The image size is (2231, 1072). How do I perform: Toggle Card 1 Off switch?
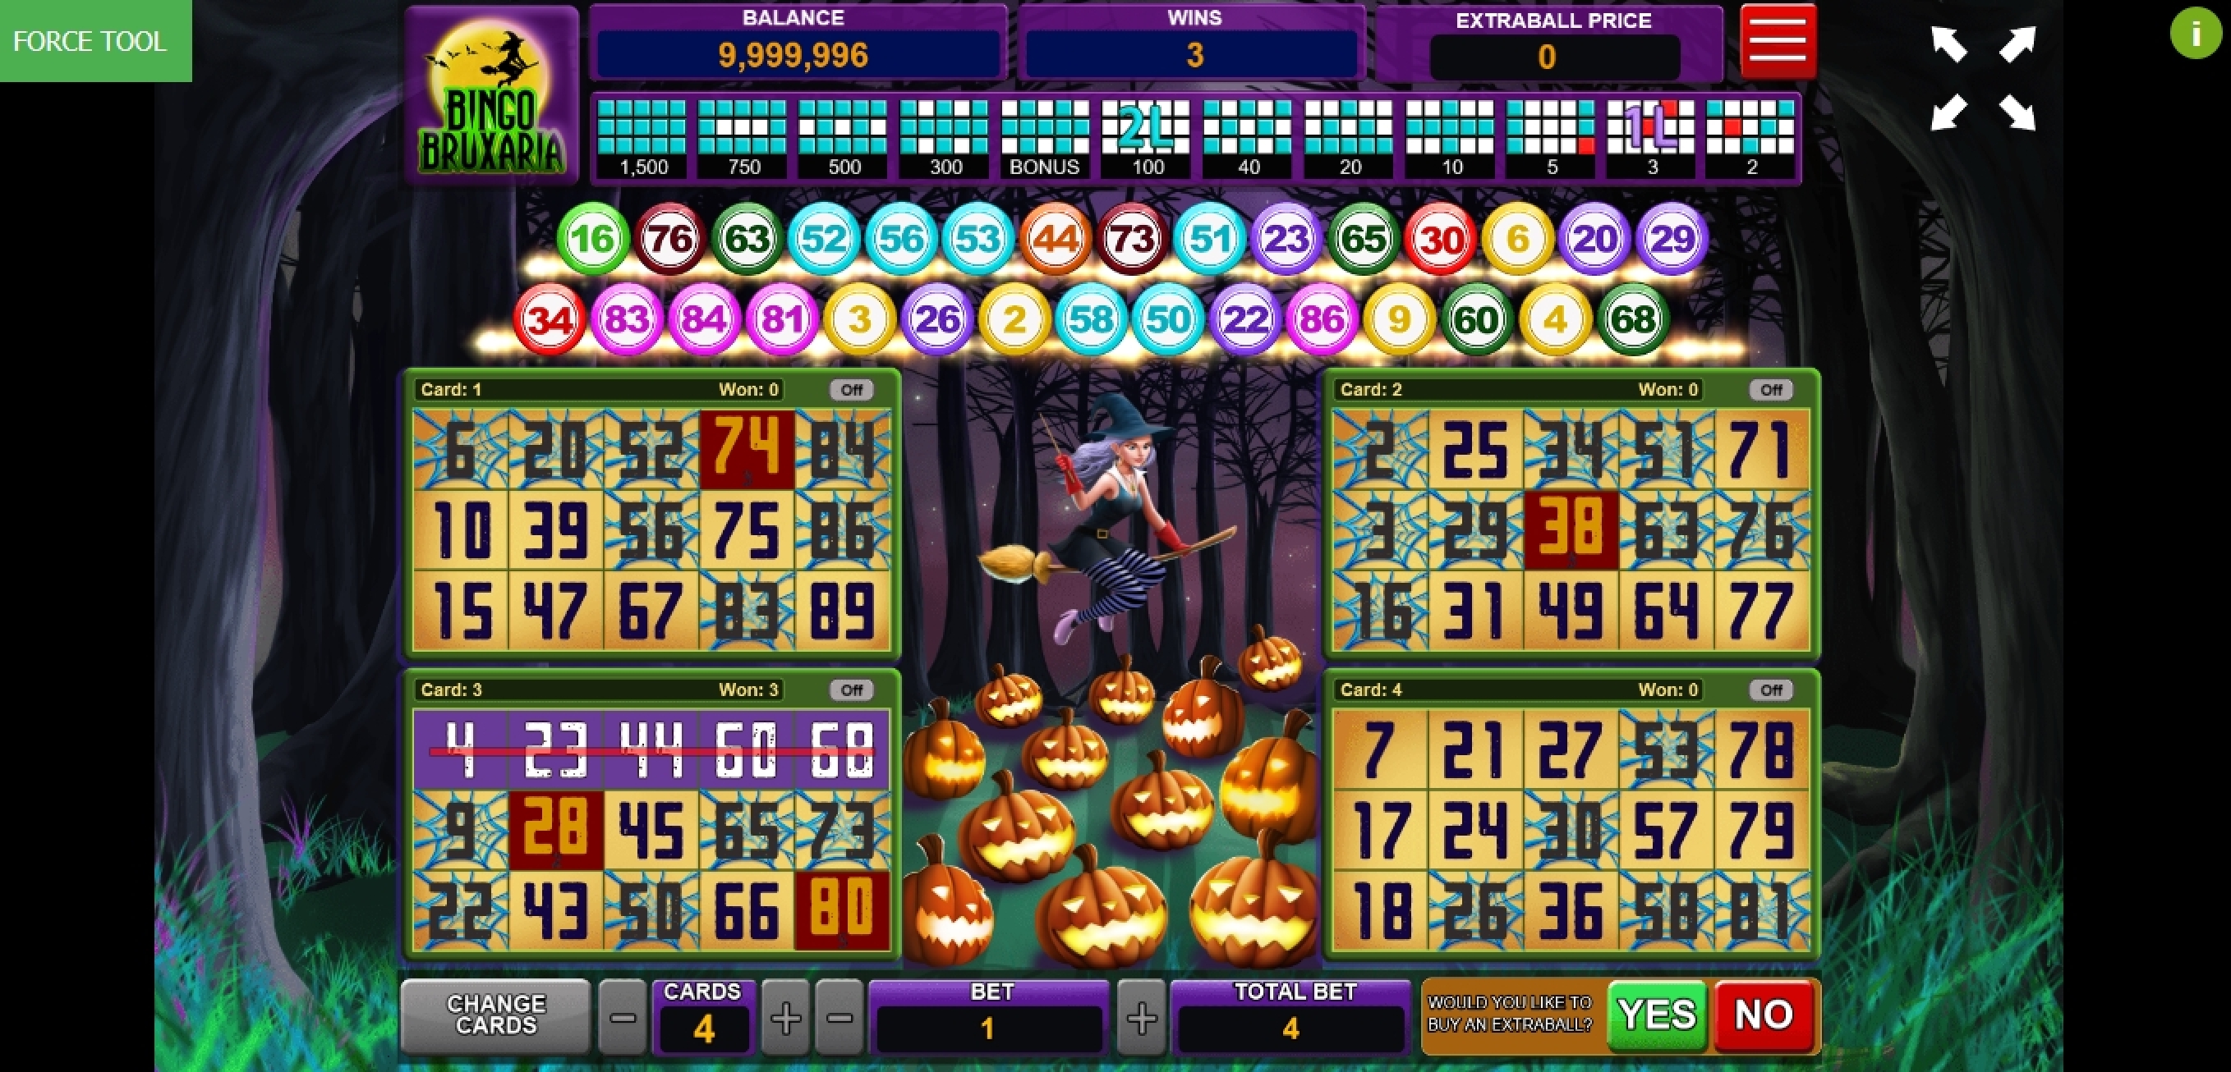851,389
